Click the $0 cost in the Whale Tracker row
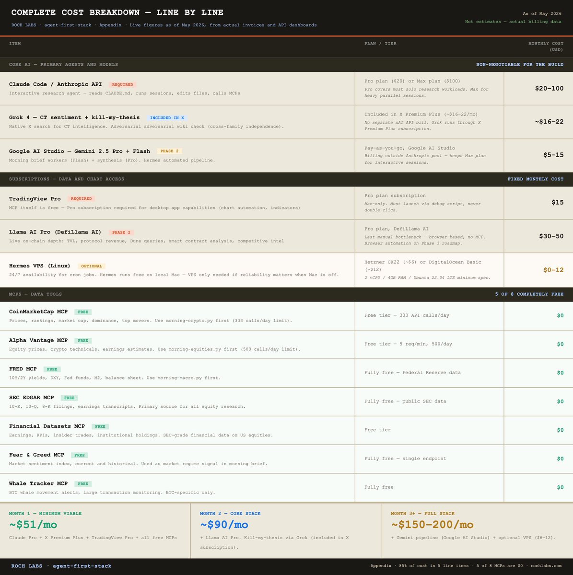 560,487
